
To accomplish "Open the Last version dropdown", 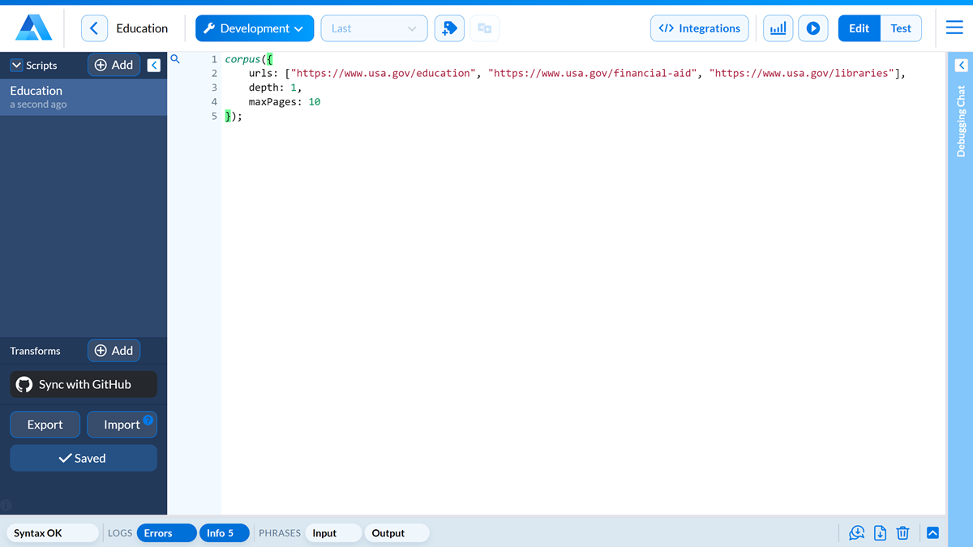I will [374, 28].
